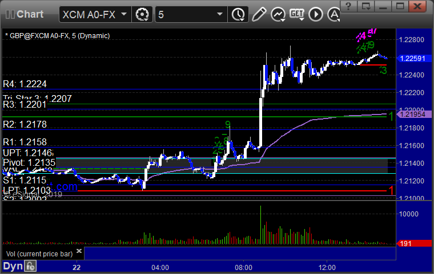Click the 1.21600 price axis label
434x274 pixels.
click(412, 146)
